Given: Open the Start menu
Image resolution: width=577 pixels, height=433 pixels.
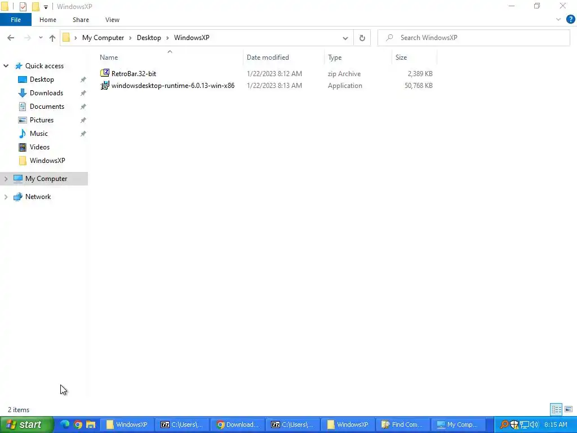Looking at the screenshot, I should (x=26, y=425).
